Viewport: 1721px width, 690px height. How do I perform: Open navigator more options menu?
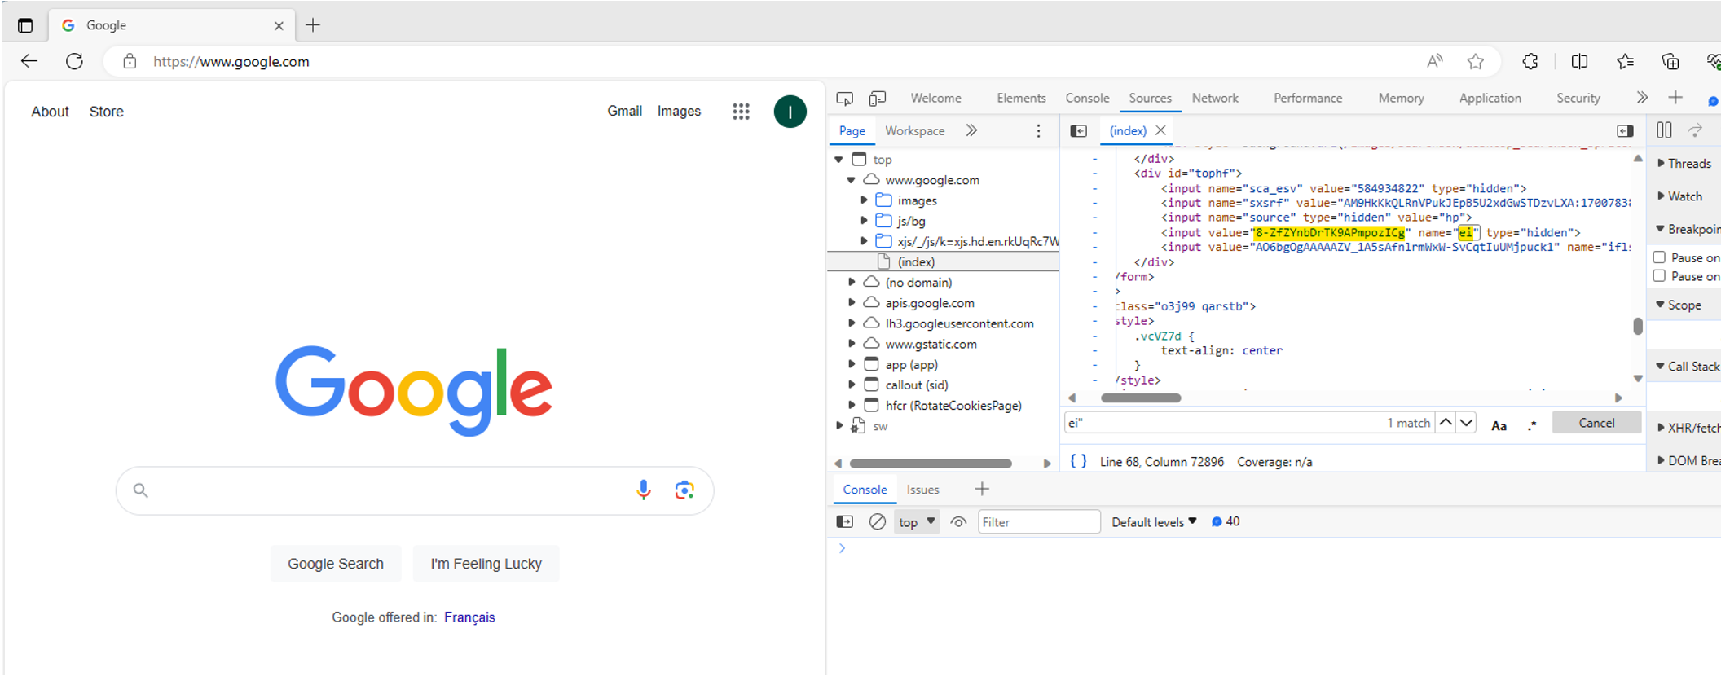click(1038, 131)
